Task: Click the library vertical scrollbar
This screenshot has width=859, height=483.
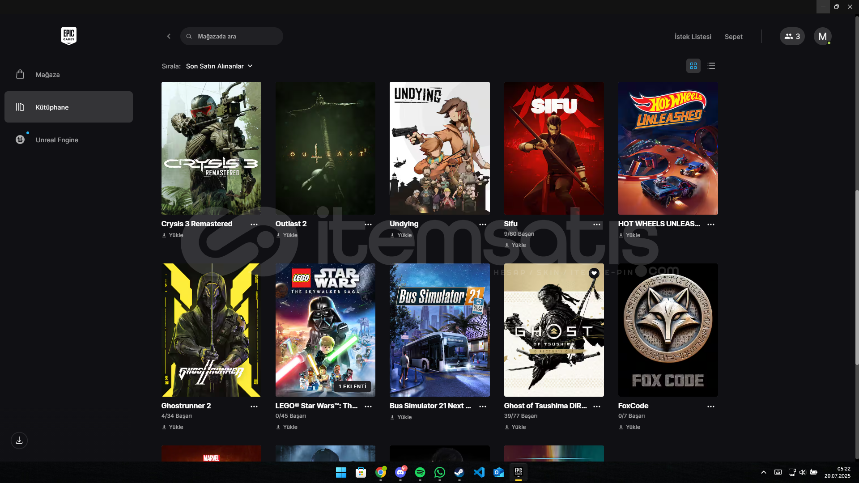Action: click(x=857, y=277)
